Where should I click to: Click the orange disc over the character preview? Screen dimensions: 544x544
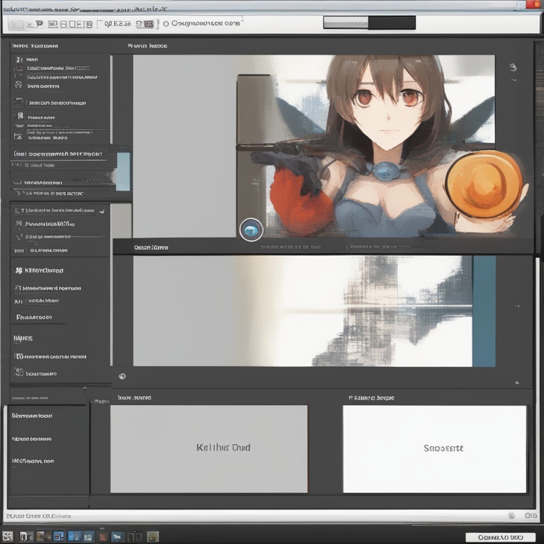coord(484,184)
